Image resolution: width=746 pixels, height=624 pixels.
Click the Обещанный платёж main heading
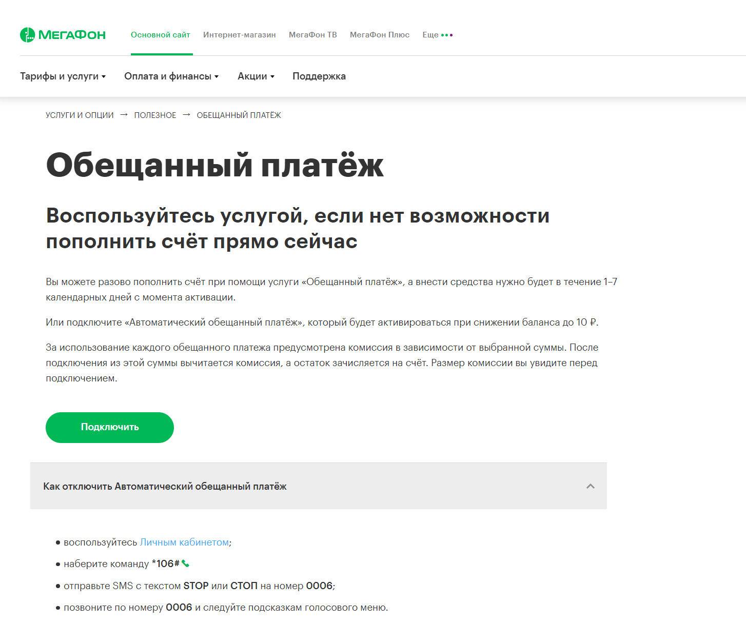coord(215,165)
